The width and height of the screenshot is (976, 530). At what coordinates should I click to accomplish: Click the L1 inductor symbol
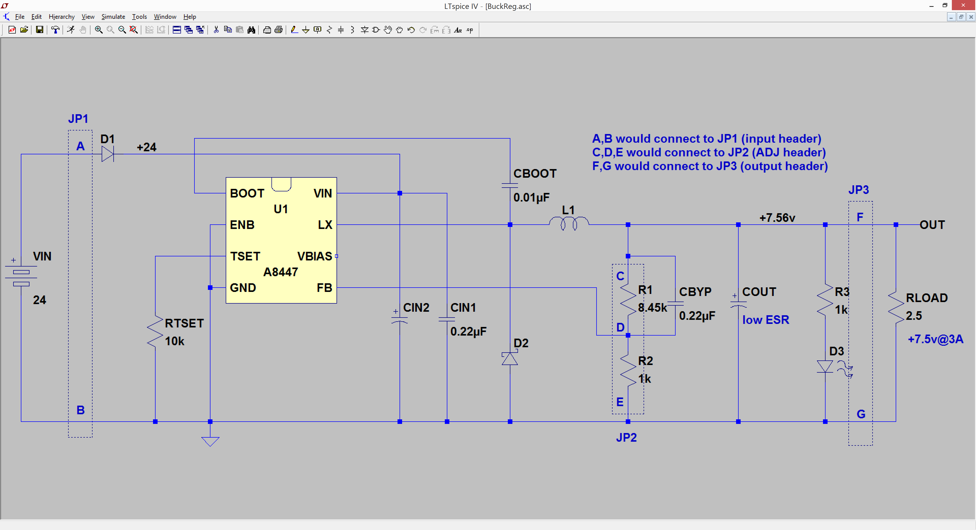tap(569, 223)
